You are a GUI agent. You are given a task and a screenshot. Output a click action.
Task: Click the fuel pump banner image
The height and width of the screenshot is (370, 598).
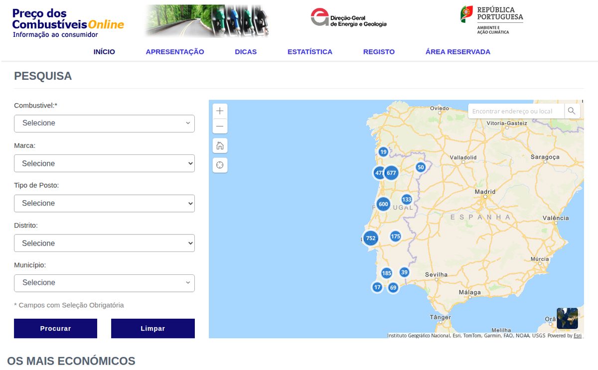coord(207,21)
